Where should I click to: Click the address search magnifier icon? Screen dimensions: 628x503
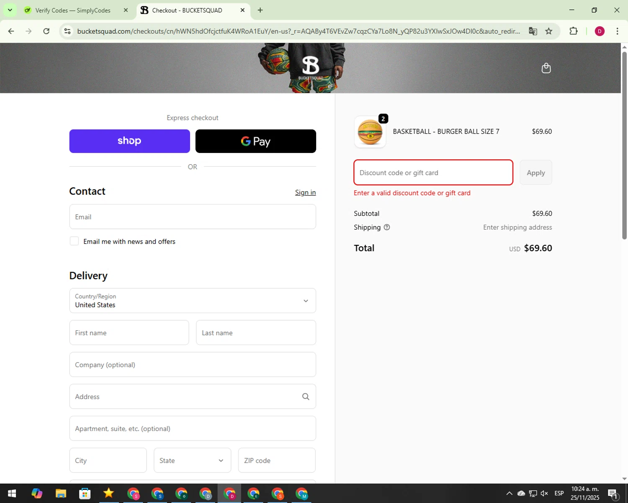tap(306, 397)
